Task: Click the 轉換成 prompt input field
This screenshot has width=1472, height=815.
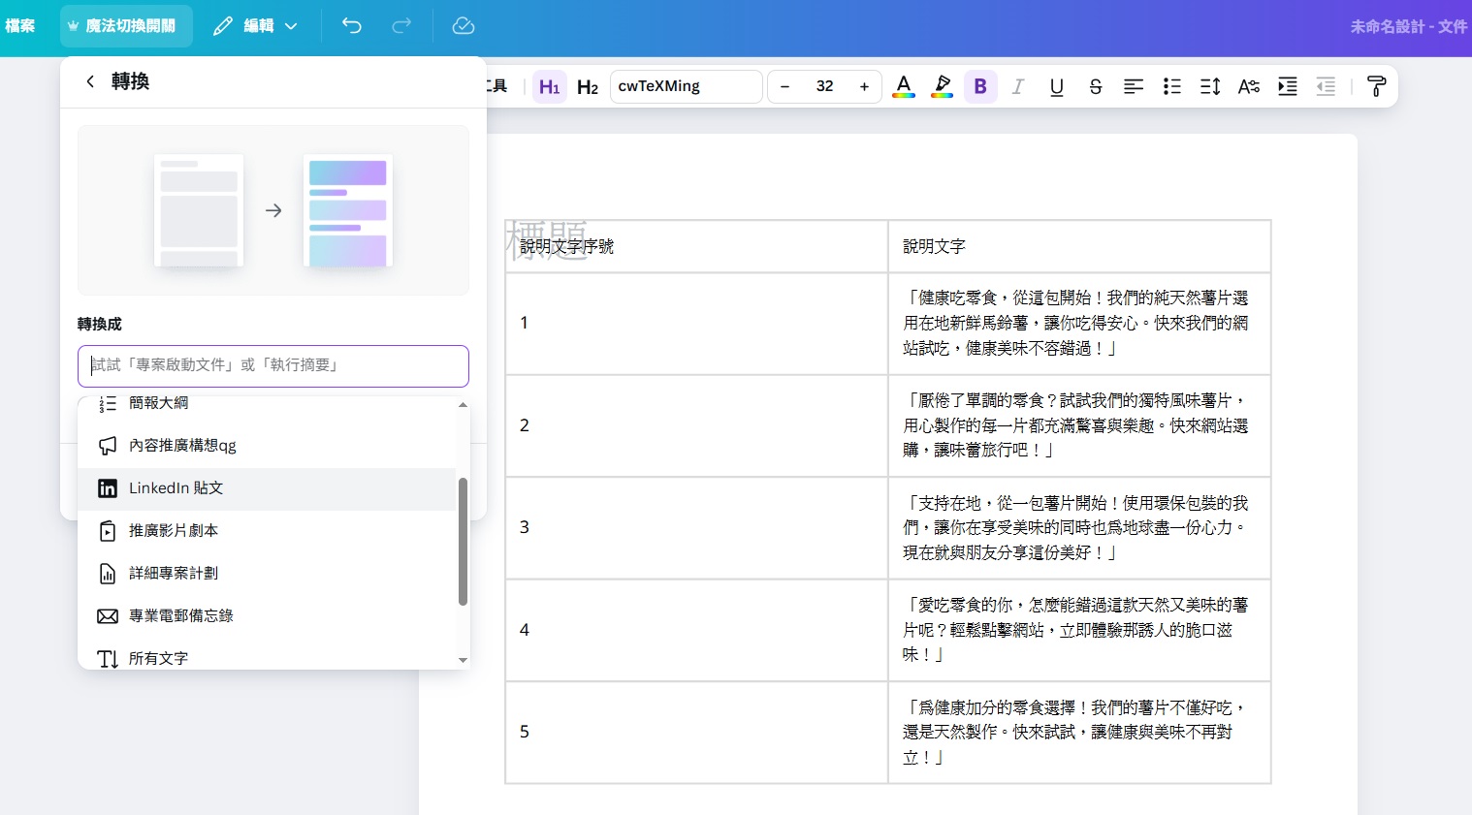Action: [273, 365]
